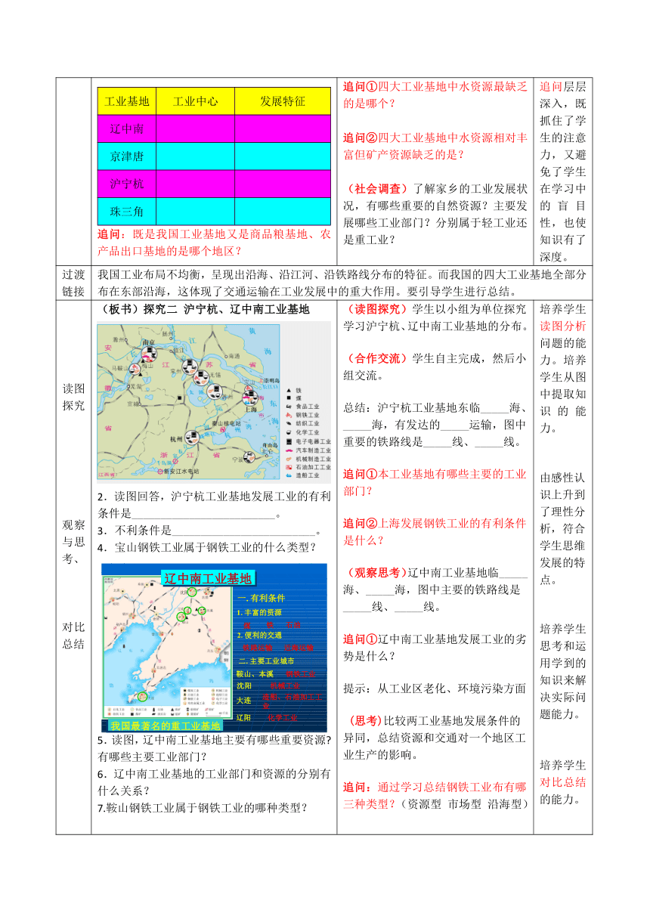Select the "辽中南" cell in the table
Viewport: 650px width, 919px height.
point(127,128)
